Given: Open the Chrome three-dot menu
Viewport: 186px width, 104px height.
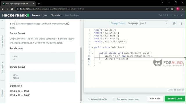Looking at the screenshot, I should (183, 9).
